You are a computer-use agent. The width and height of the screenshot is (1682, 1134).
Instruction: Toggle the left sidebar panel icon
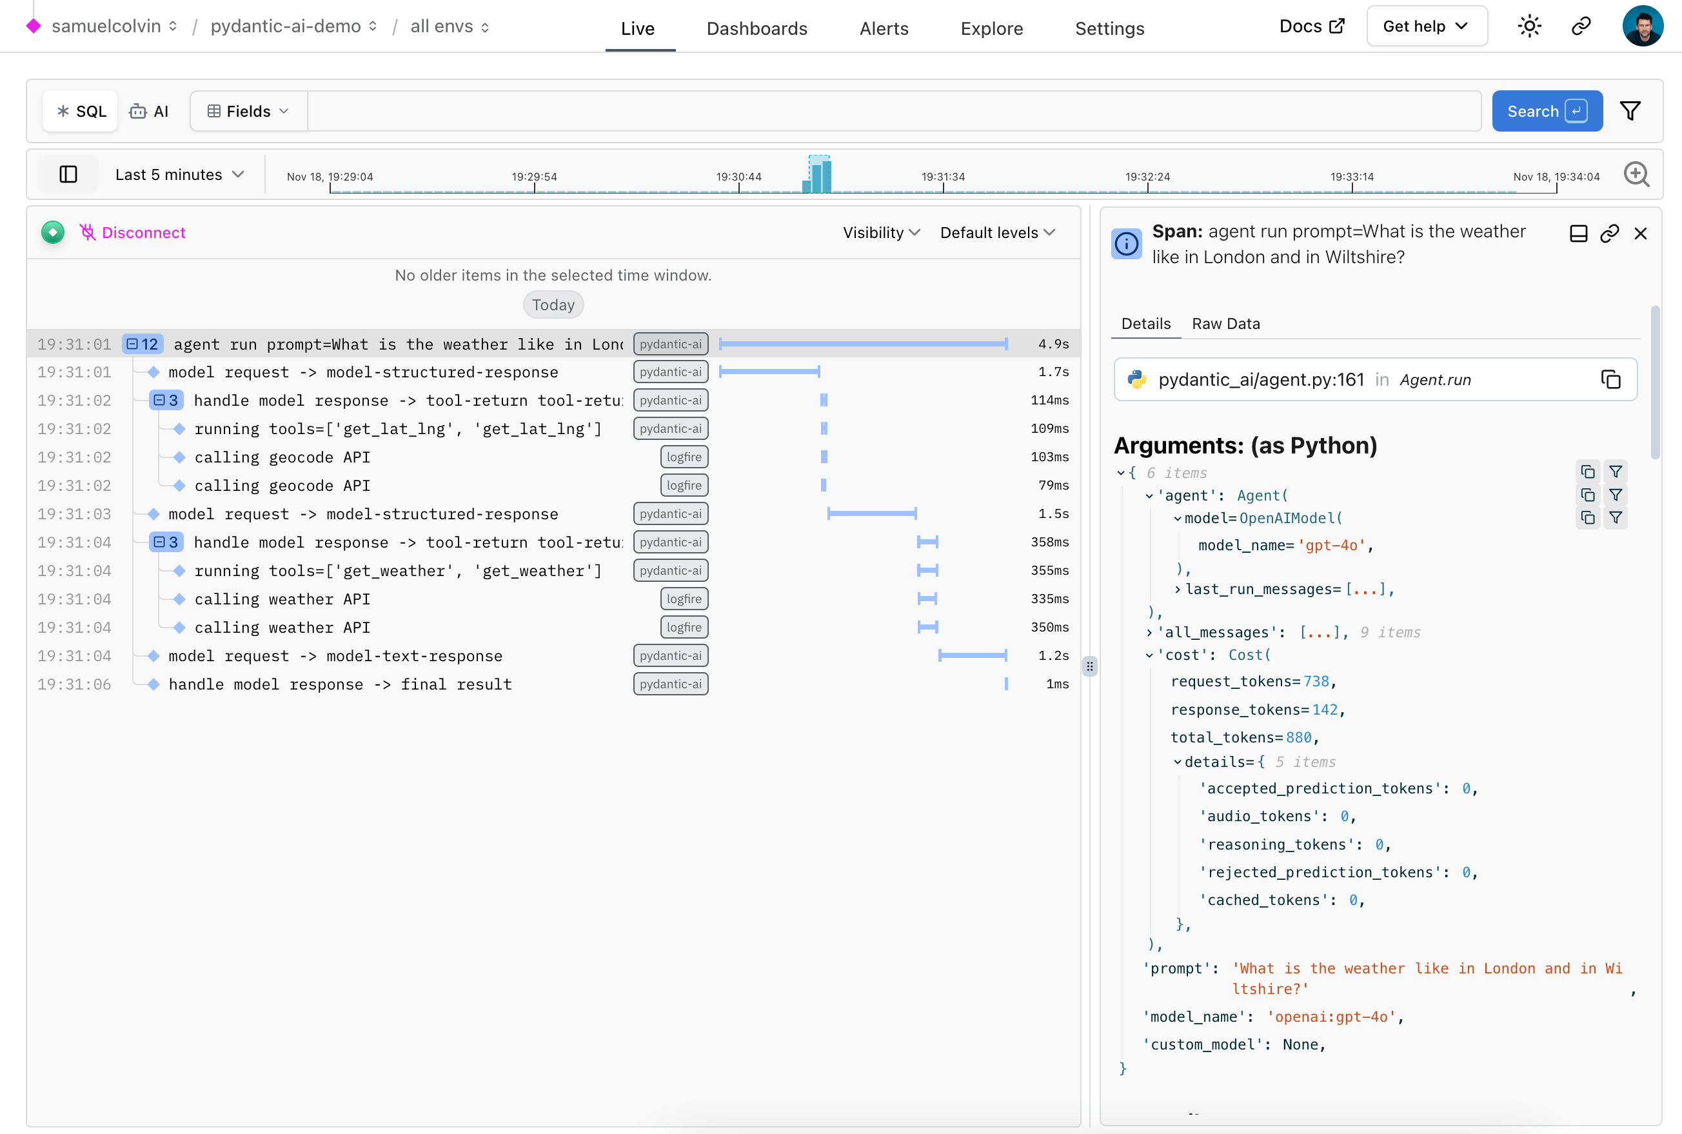(68, 174)
